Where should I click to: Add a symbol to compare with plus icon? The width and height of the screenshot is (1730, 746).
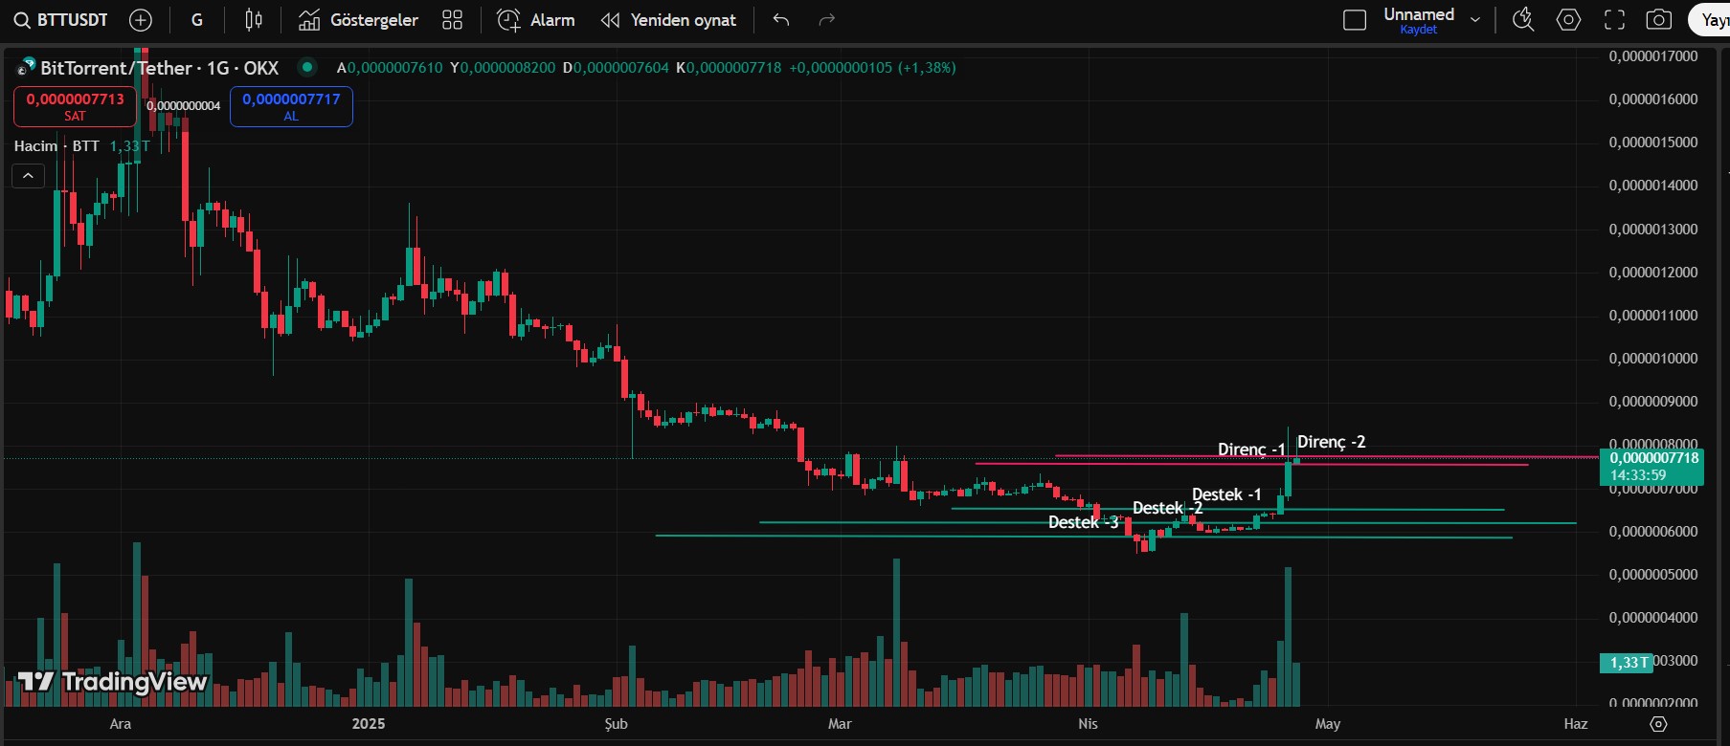(x=141, y=19)
